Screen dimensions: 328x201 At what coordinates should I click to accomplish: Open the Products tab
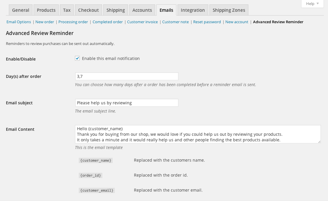coord(46,10)
